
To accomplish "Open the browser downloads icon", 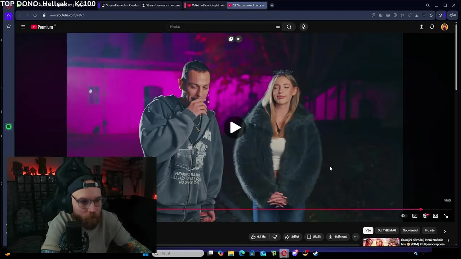I will 417,15.
